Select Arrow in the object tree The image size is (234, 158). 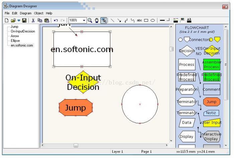point(15,36)
